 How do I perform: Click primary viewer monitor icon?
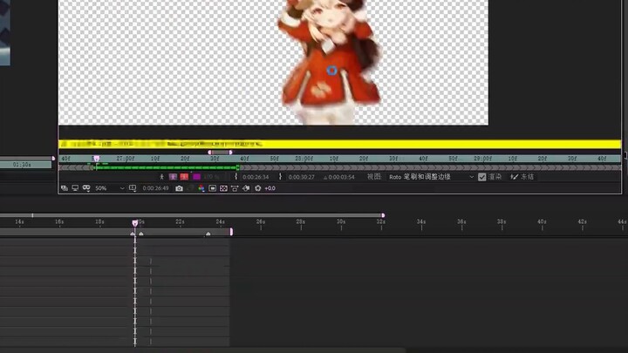(75, 188)
